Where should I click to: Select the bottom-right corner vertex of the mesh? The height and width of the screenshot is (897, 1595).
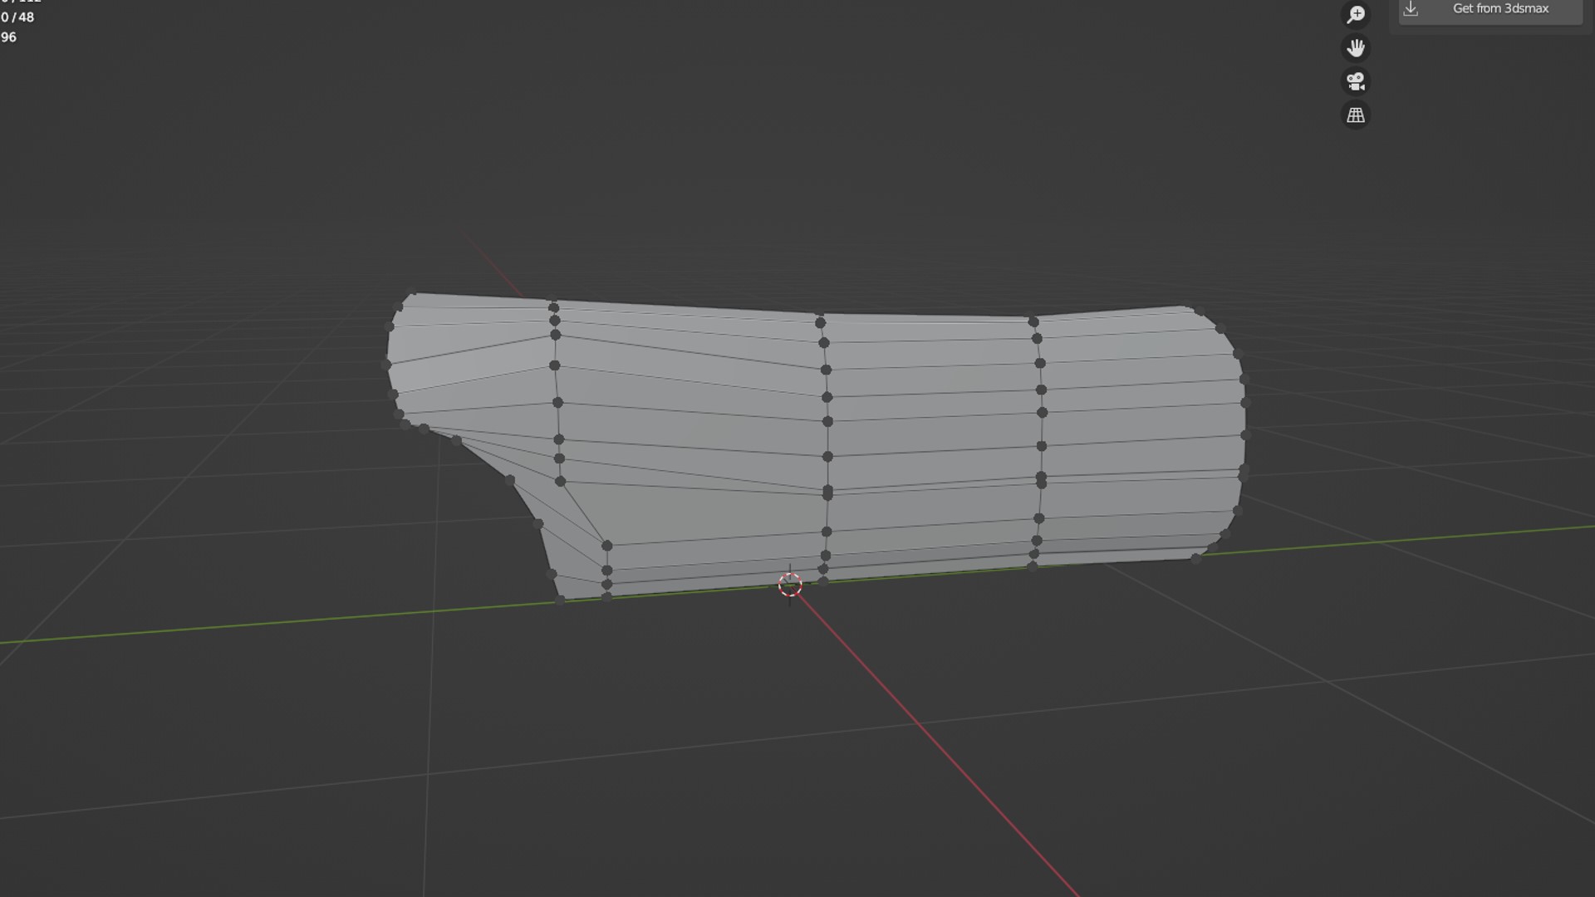1195,559
